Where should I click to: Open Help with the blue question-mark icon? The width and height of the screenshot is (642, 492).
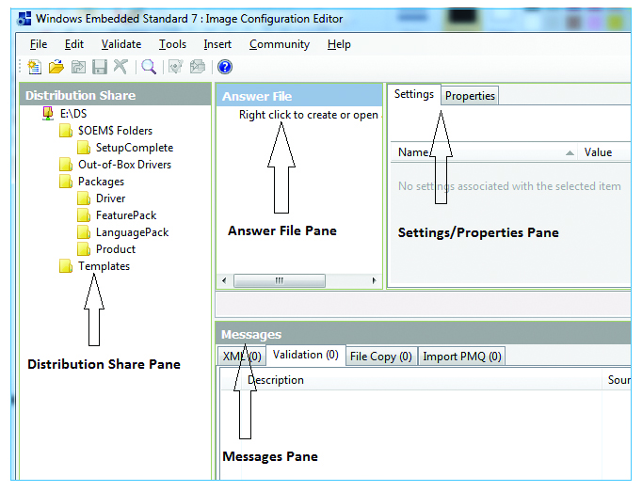click(x=225, y=67)
